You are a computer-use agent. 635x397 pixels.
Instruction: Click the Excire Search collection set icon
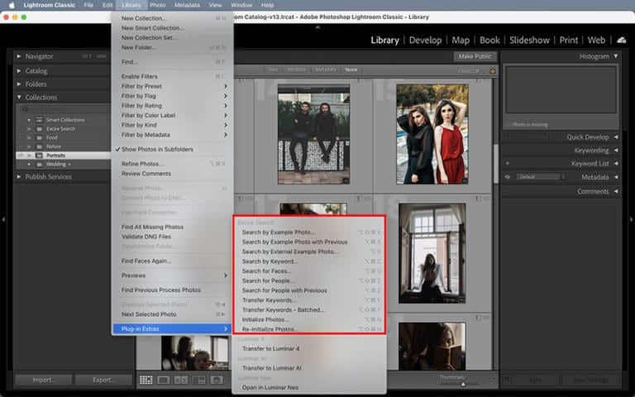click(40, 129)
